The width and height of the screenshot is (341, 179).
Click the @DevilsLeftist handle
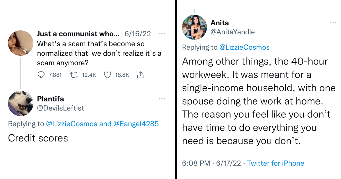(61, 108)
